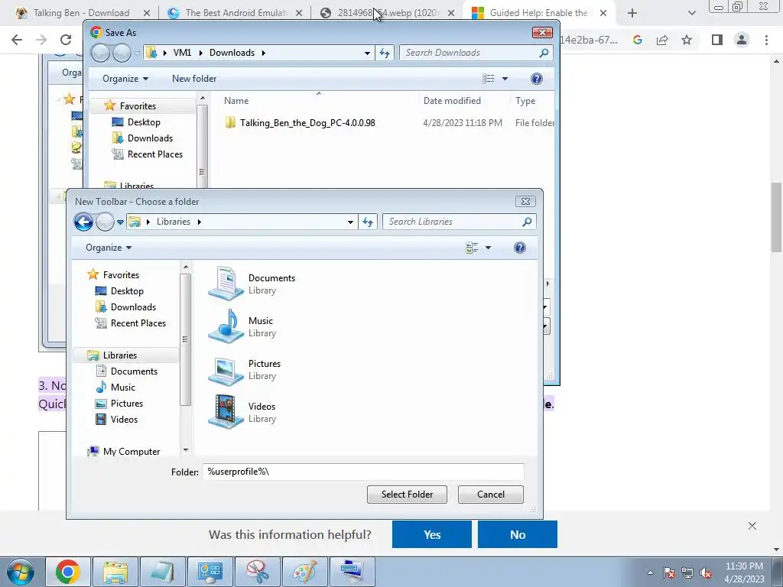Refresh the Libraries location

tap(368, 222)
